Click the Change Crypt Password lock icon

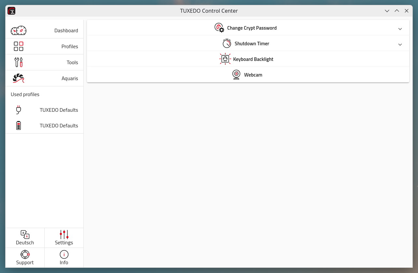click(x=219, y=28)
